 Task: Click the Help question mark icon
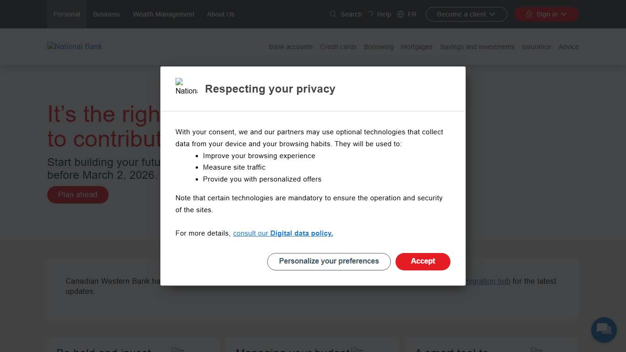pos(371,14)
